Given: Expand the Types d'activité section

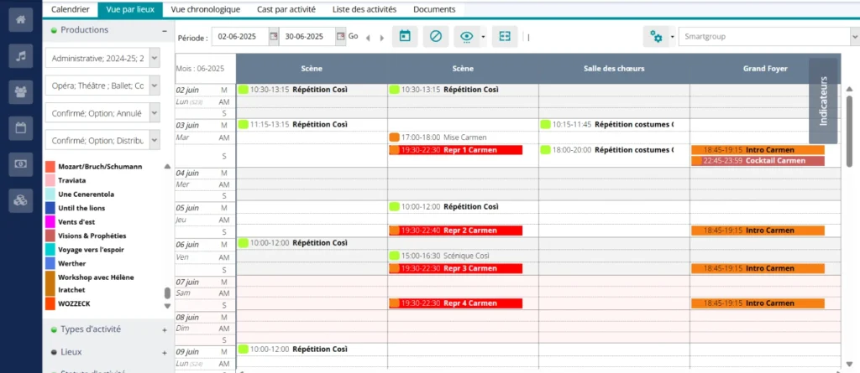Looking at the screenshot, I should pos(165,330).
